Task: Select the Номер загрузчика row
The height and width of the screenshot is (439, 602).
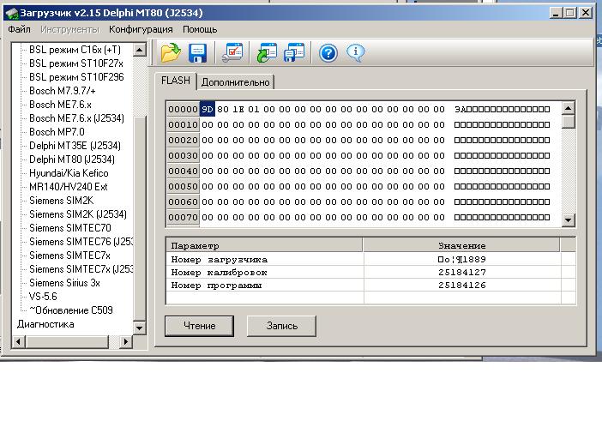Action: pyautogui.click(x=370, y=260)
